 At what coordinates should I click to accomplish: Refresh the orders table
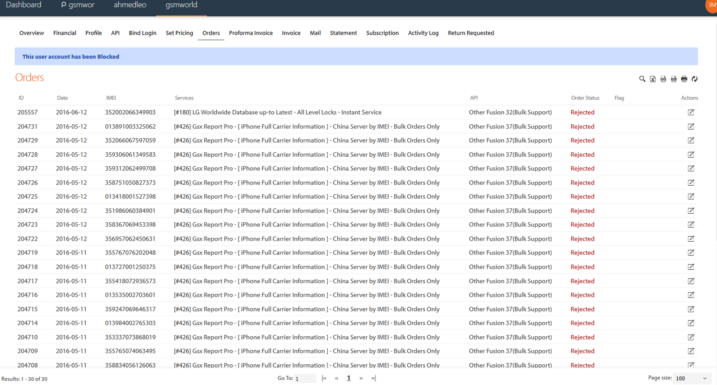695,79
